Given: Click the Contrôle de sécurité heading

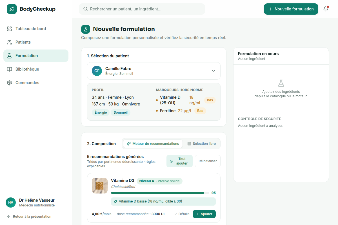Looking at the screenshot, I should [259, 119].
